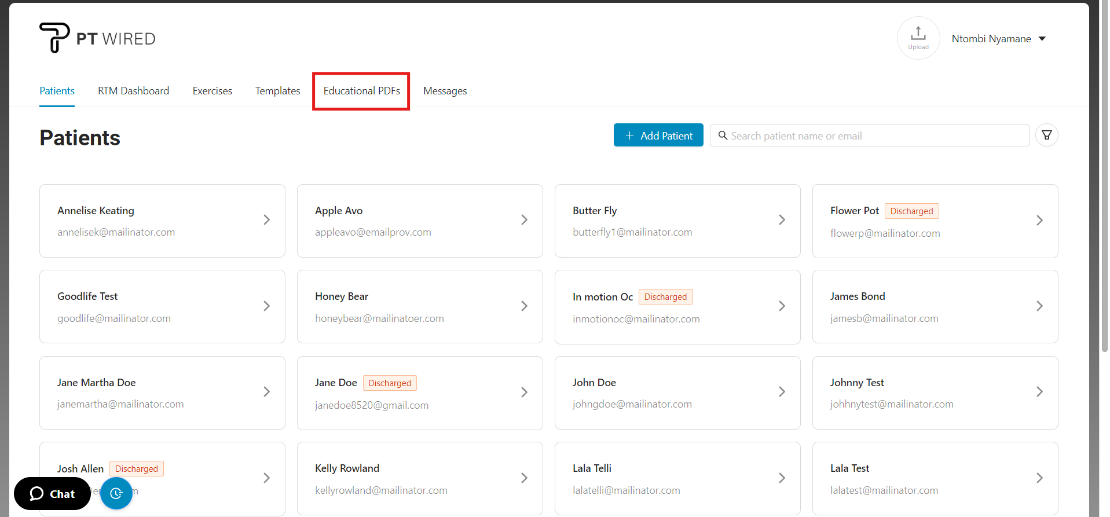Go to the Exercises tab
Viewport: 1110px width, 517px height.
pyautogui.click(x=212, y=91)
